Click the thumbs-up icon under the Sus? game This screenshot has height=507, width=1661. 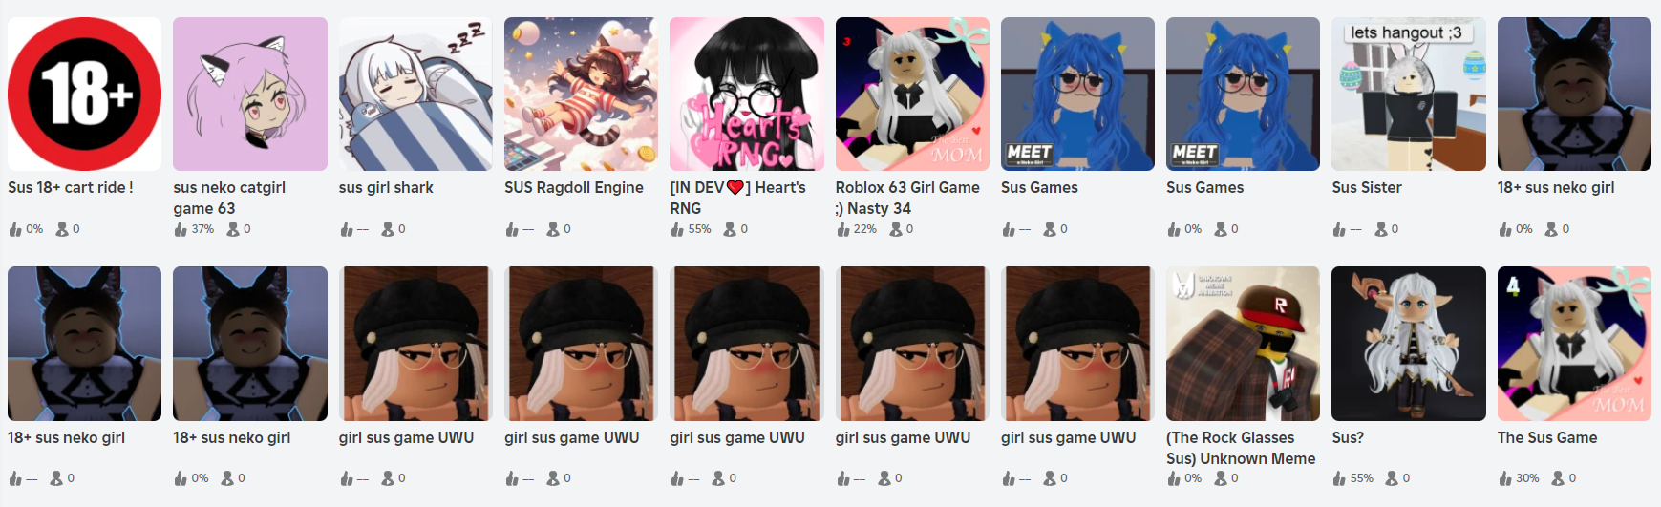(x=1339, y=478)
